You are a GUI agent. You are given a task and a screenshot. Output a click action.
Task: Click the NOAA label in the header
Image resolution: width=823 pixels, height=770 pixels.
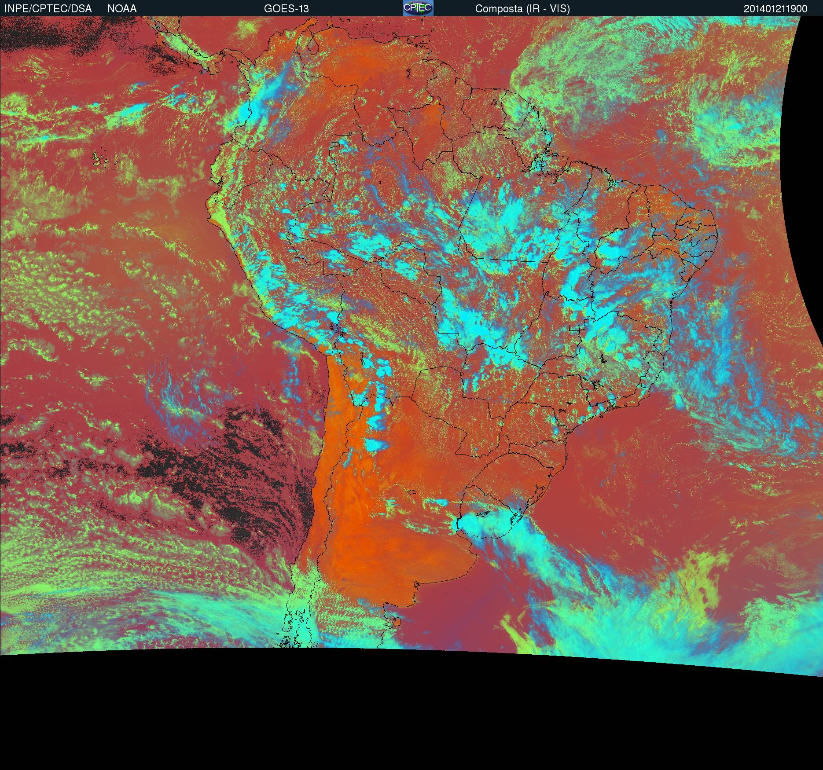(x=122, y=9)
